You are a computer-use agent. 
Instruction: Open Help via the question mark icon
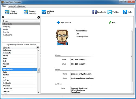(125, 12)
